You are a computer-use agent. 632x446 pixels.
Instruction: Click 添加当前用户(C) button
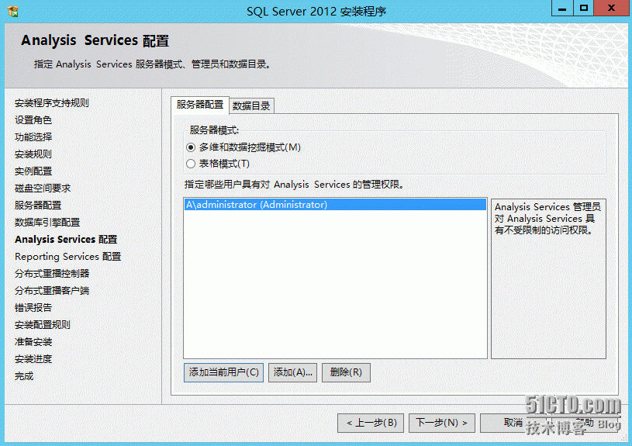point(223,372)
